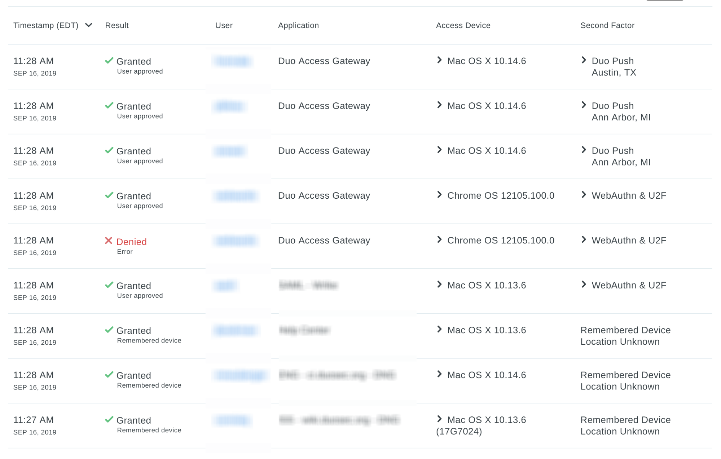Click green check icon in Austin, TX row
This screenshot has height=459, width=721.
[109, 61]
